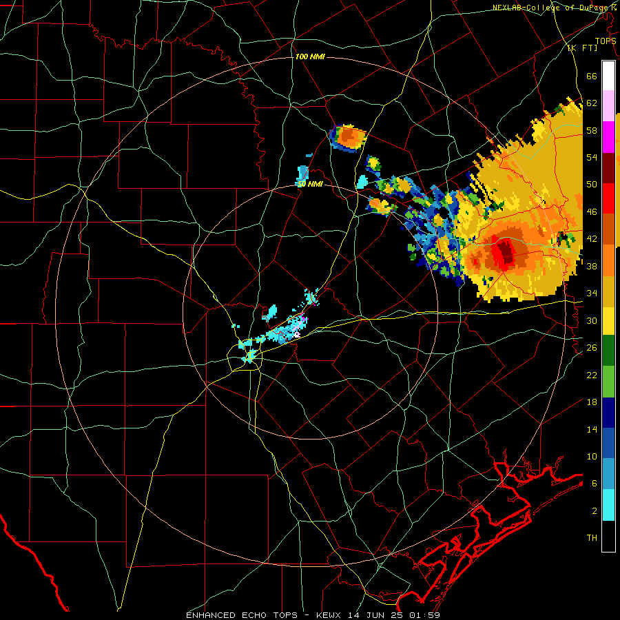The height and width of the screenshot is (620, 620).
Task: Click the legend value 58
Action: click(x=592, y=130)
